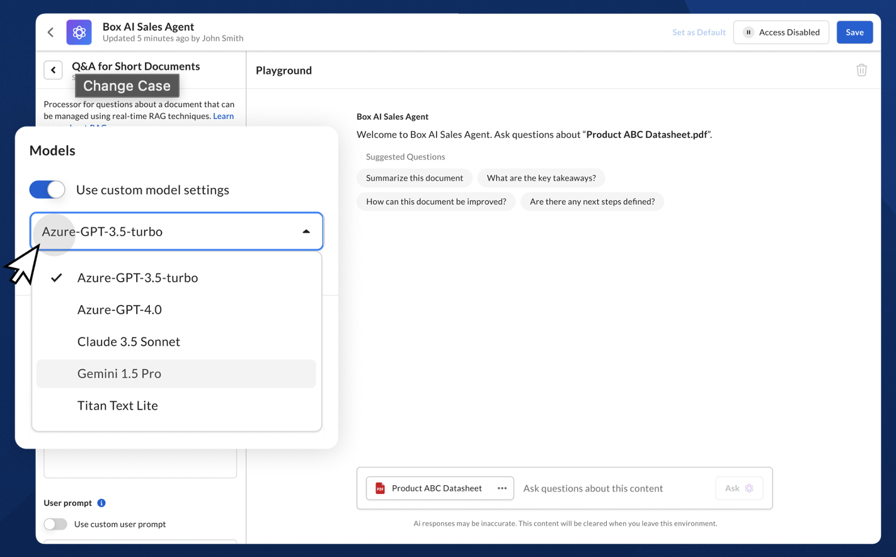Select Are there any next steps defined chip
This screenshot has height=557, width=896.
(x=592, y=202)
